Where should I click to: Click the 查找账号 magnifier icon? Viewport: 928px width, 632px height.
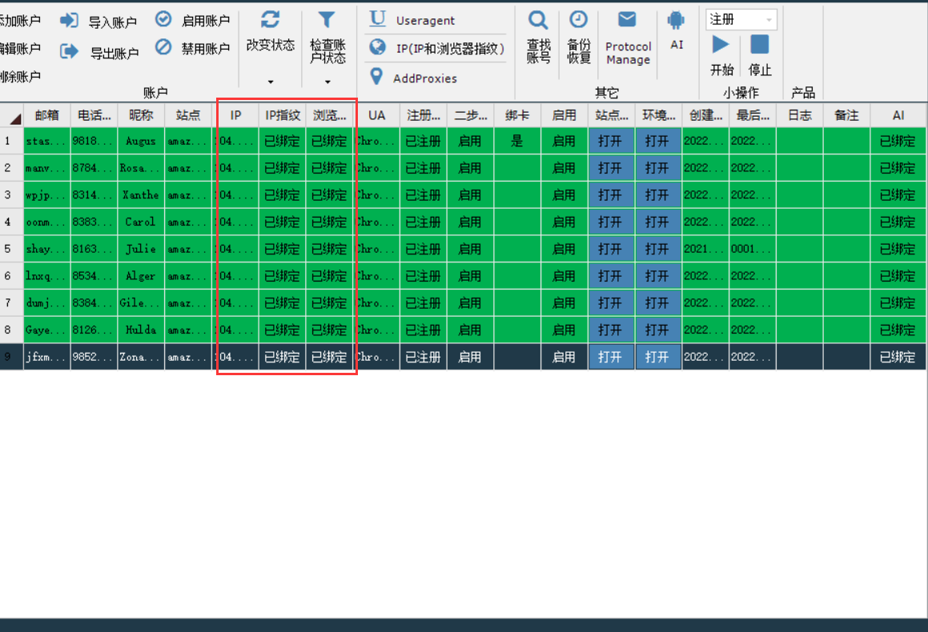click(x=538, y=21)
